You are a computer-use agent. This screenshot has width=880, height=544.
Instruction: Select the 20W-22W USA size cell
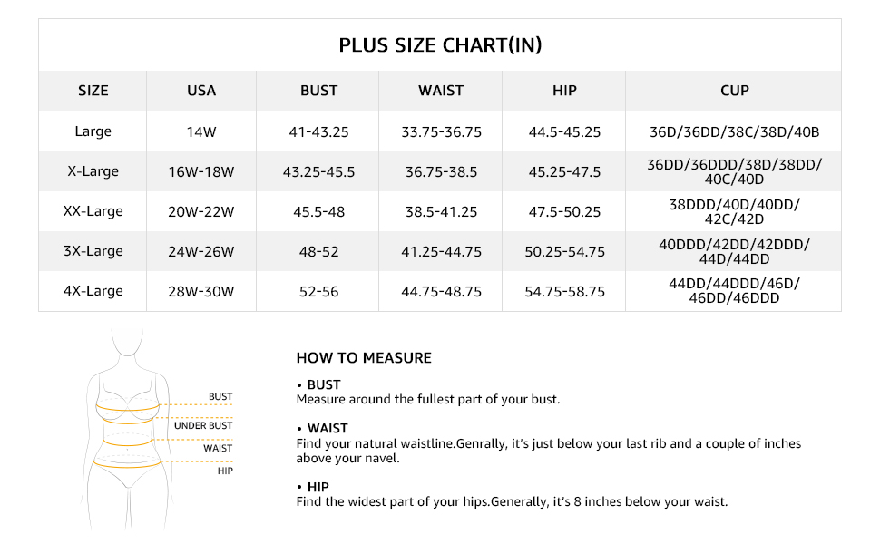201,211
